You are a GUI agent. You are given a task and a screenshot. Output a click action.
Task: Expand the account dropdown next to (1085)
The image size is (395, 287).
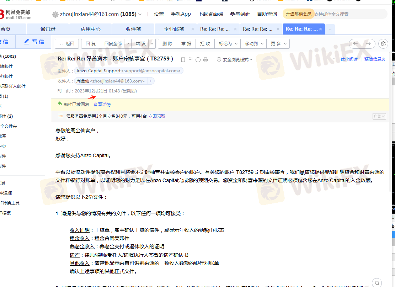click(x=140, y=14)
